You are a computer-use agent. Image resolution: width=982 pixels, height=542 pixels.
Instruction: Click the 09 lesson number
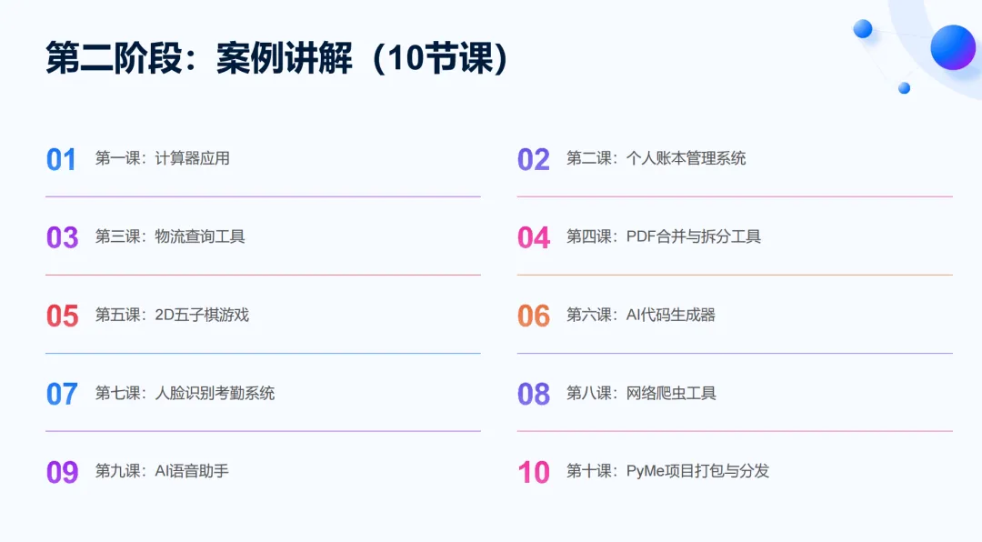(62, 473)
